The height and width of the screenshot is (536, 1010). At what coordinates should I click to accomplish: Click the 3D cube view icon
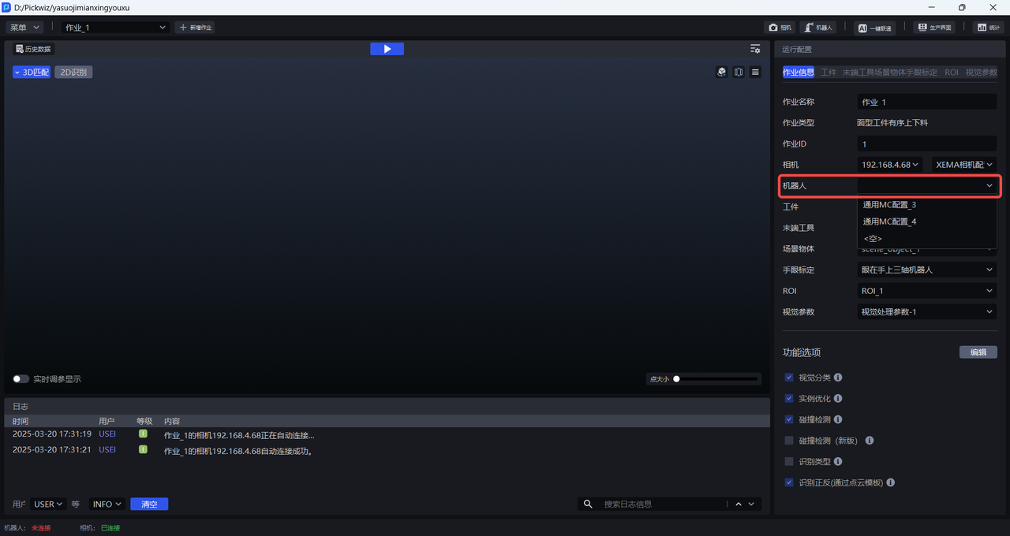(x=721, y=72)
